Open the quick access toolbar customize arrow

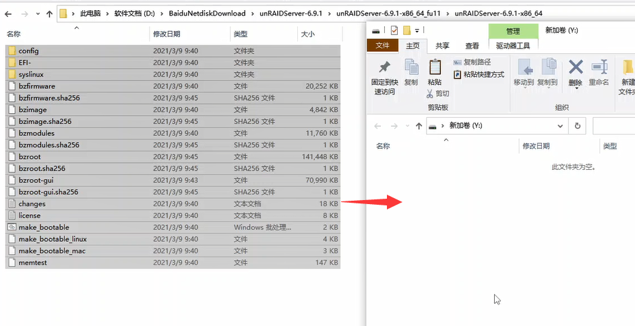417,30
